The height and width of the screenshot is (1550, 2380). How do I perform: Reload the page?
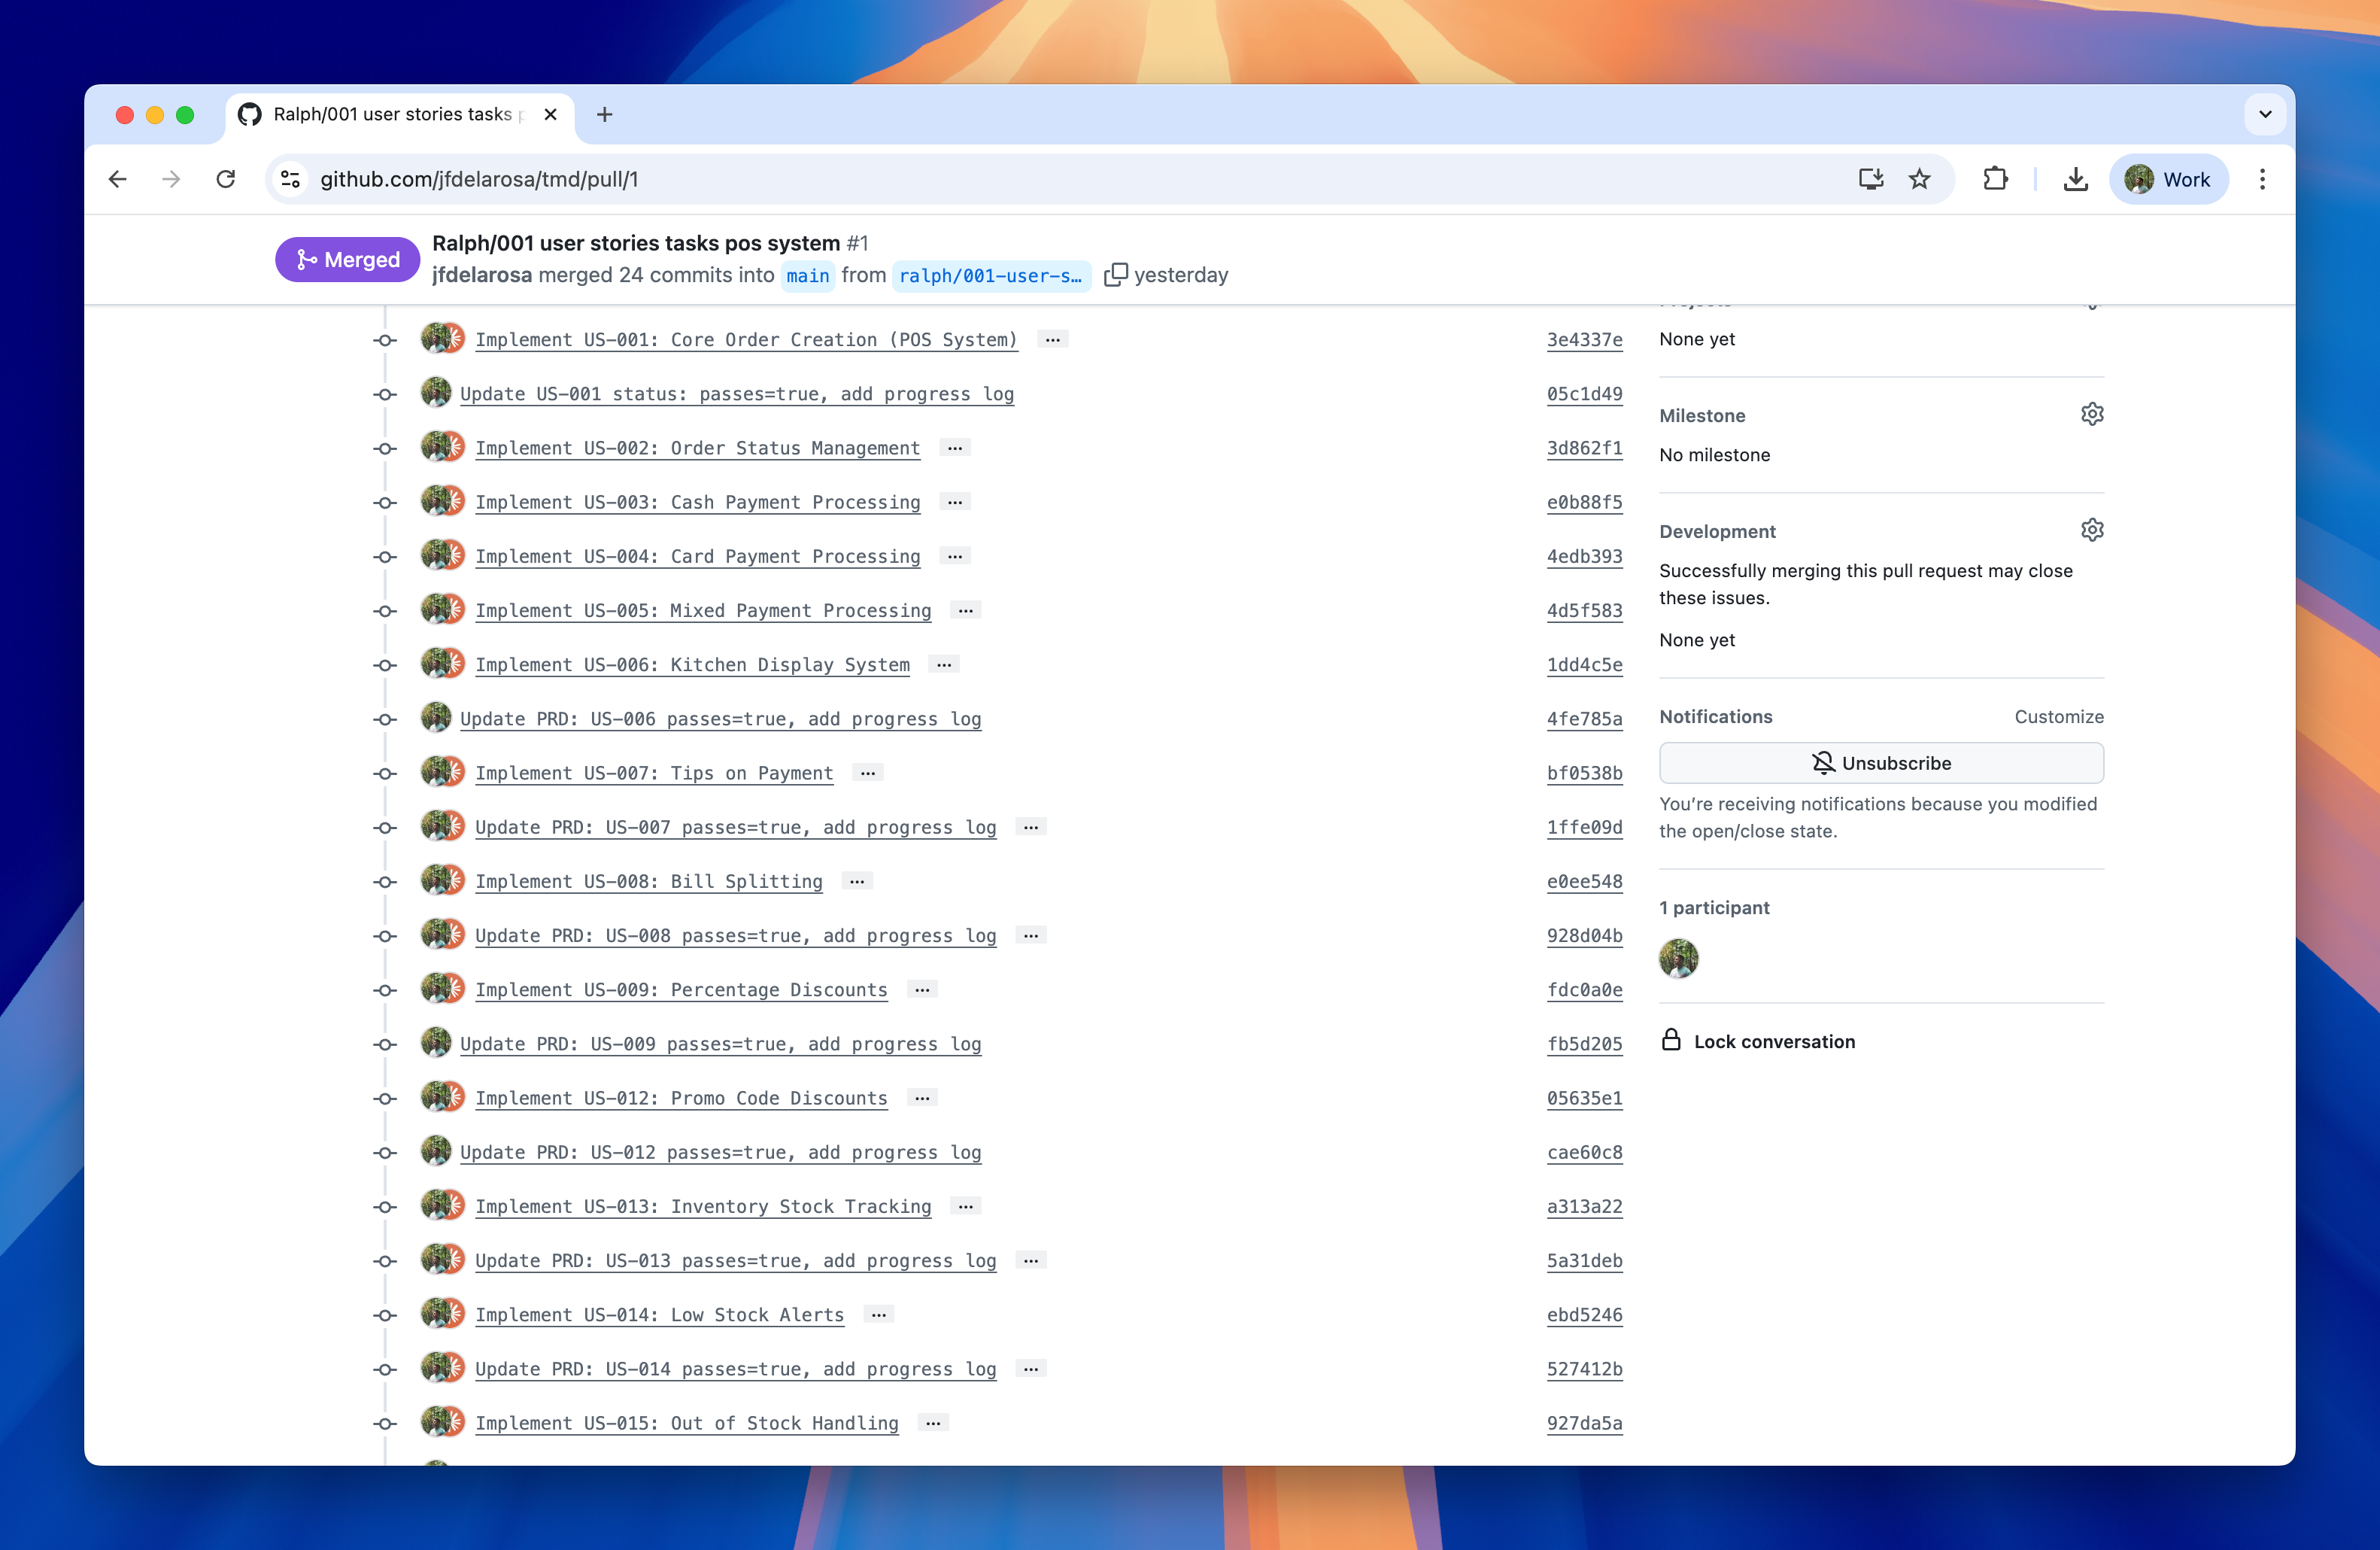(226, 179)
